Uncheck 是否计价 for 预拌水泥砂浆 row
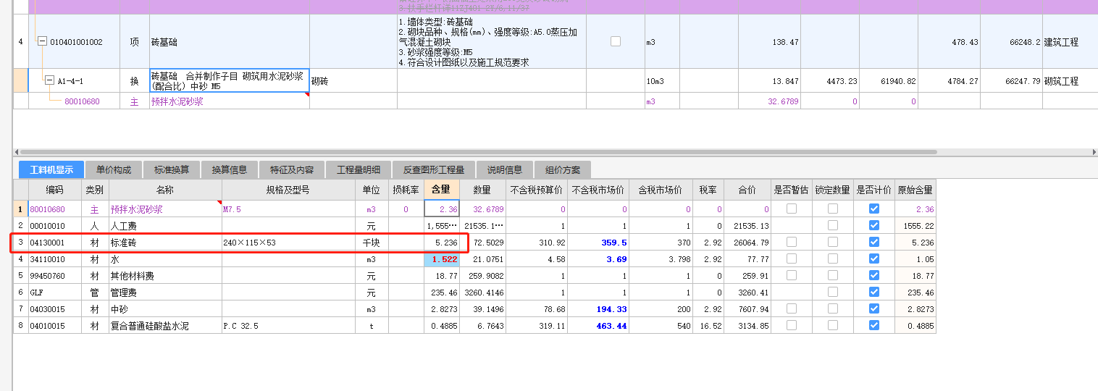The height and width of the screenshot is (391, 1098). (874, 209)
